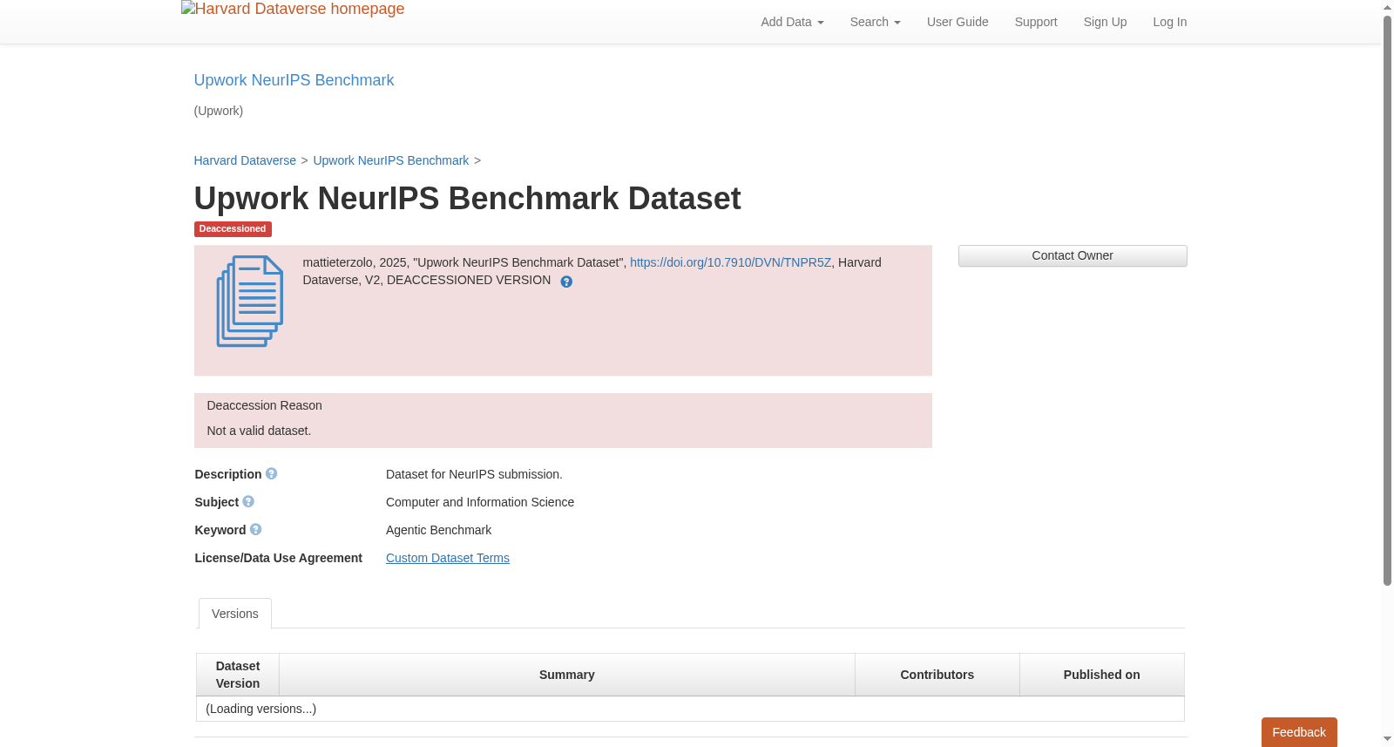Go to the Sign Up page

[x=1105, y=22]
